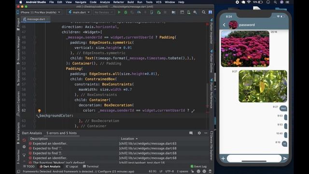The height and width of the screenshot is (174, 309).
Task: Open Device File Explorer side panel
Action: (211, 146)
